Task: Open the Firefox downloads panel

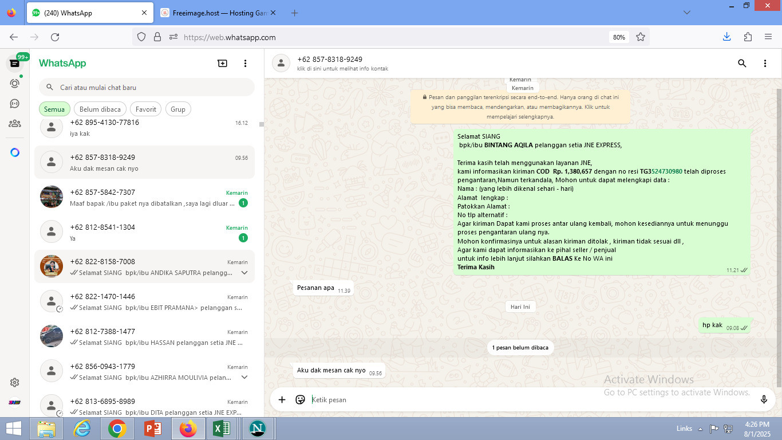Action: tap(726, 37)
